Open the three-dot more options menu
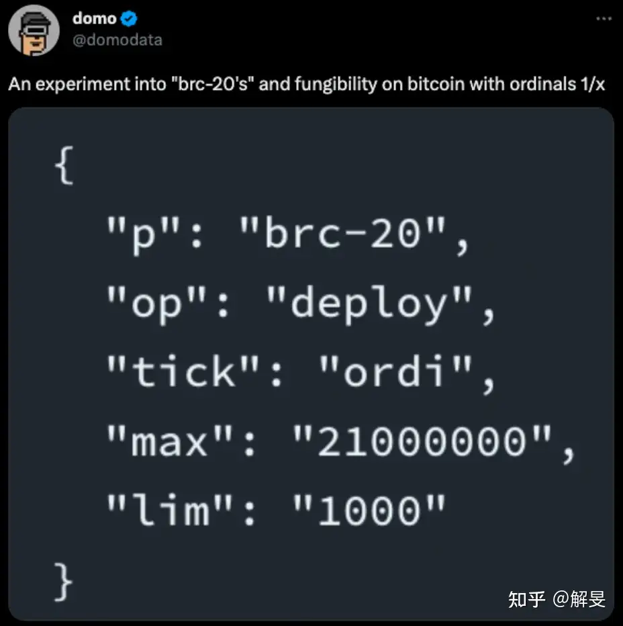The image size is (623, 626). (x=604, y=18)
